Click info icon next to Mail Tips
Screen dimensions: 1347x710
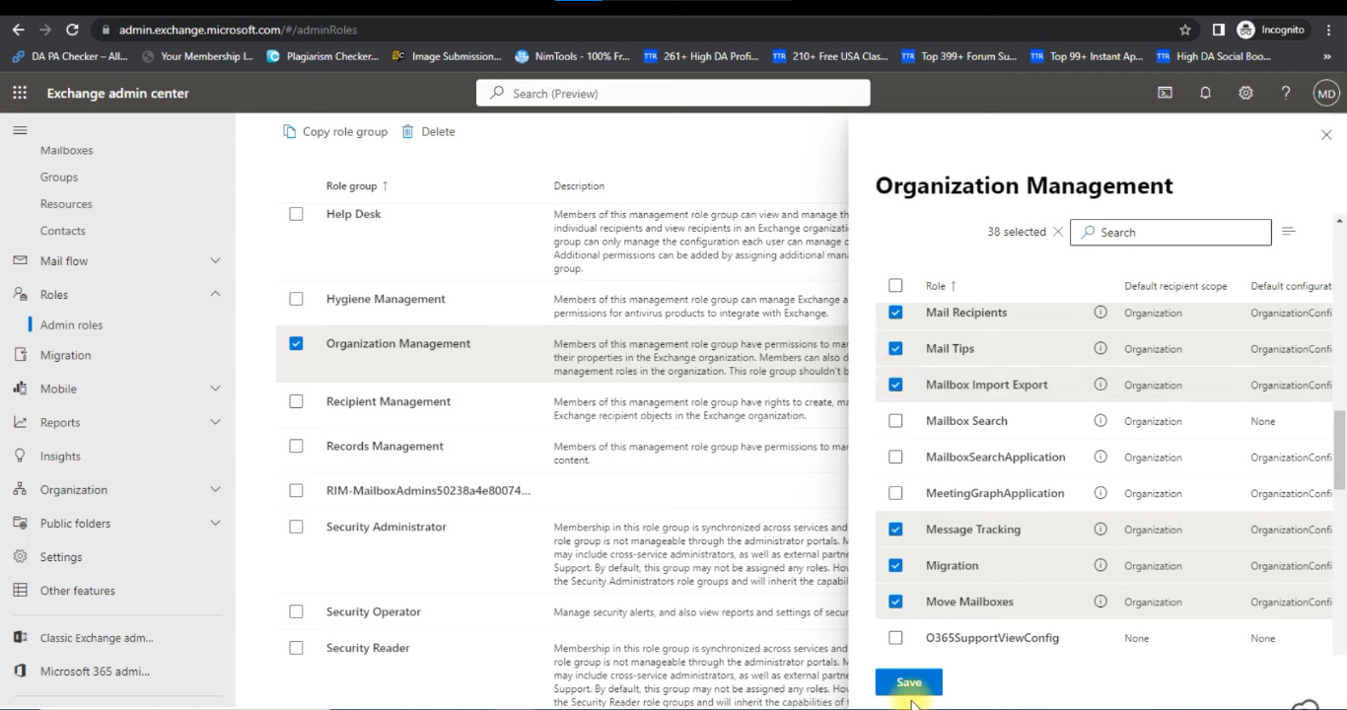[x=1100, y=348]
